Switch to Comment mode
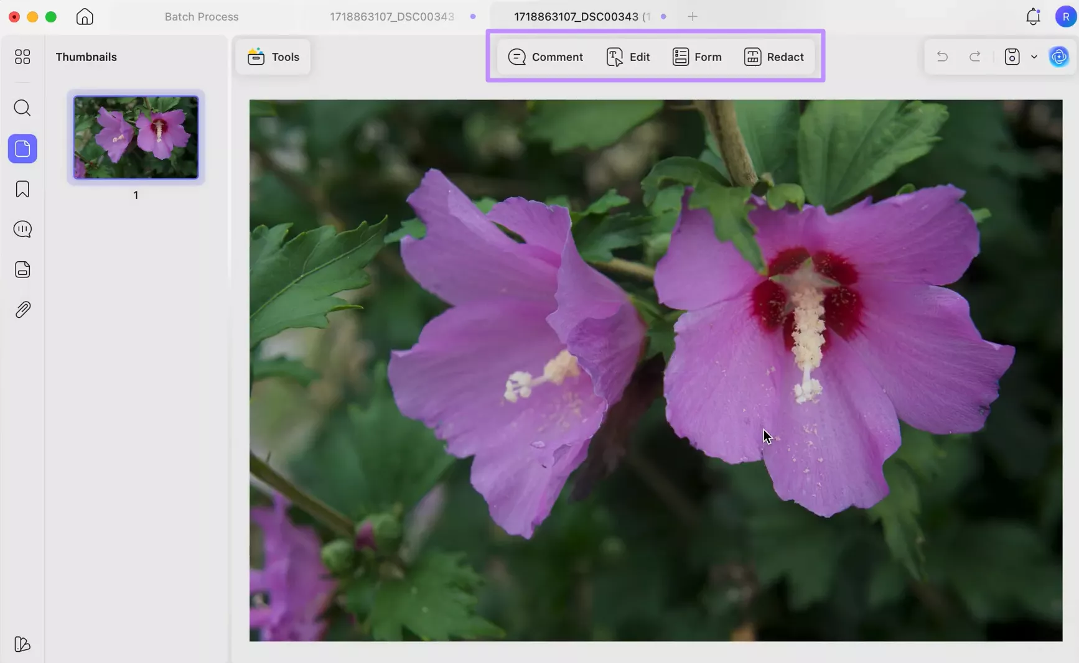1079x663 pixels. [x=545, y=57]
